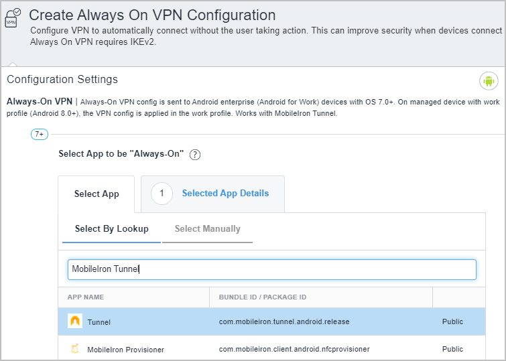Open the Selected App Details tab
The height and width of the screenshot is (361, 506).
[212, 194]
